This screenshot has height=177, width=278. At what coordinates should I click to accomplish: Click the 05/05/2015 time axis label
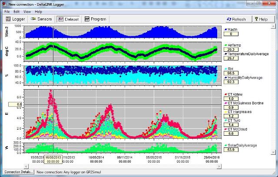tap(154, 159)
